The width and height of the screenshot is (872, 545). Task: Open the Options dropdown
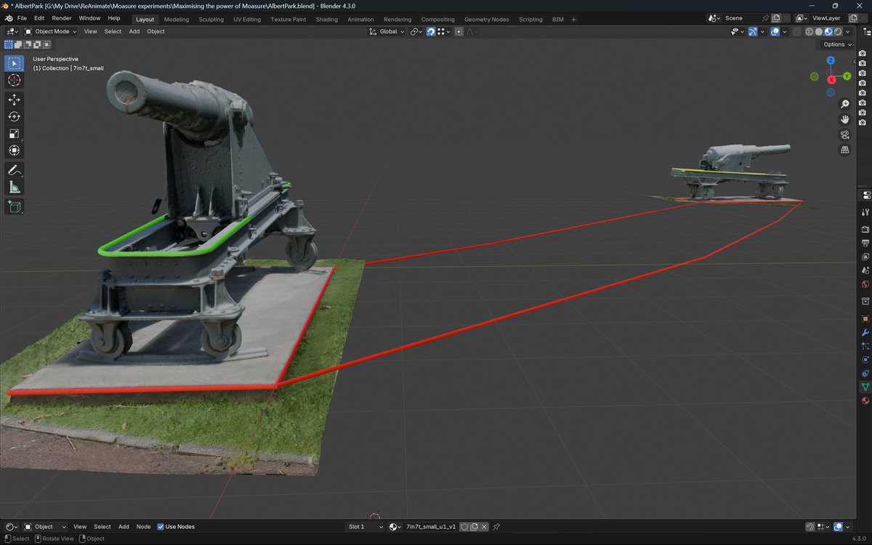tap(837, 44)
